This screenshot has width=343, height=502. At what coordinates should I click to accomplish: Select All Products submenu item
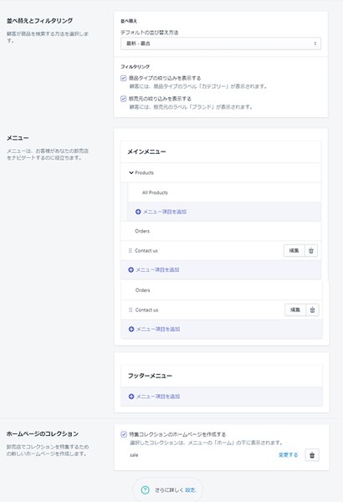pyautogui.click(x=155, y=192)
